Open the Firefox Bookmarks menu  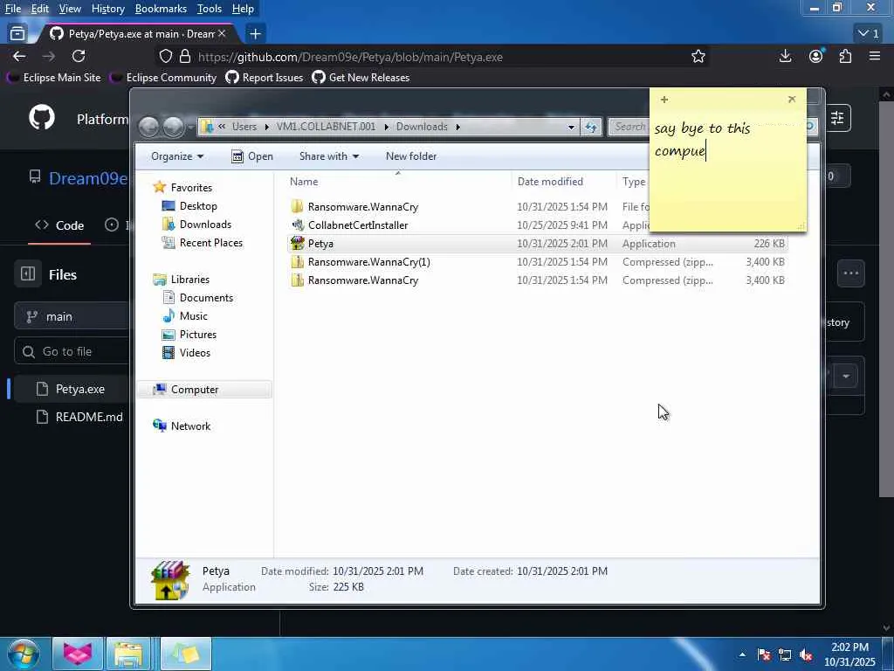click(161, 9)
